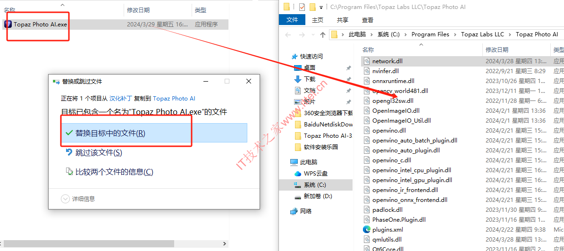Click 系统 (C:) breadcrumb in address bar
564x251 pixels.
point(388,34)
